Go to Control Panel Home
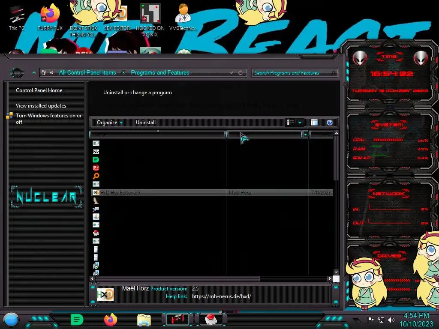This screenshot has height=329, width=439. tap(39, 90)
